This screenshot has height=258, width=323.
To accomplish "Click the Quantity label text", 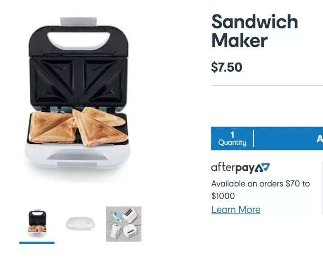I will (232, 143).
